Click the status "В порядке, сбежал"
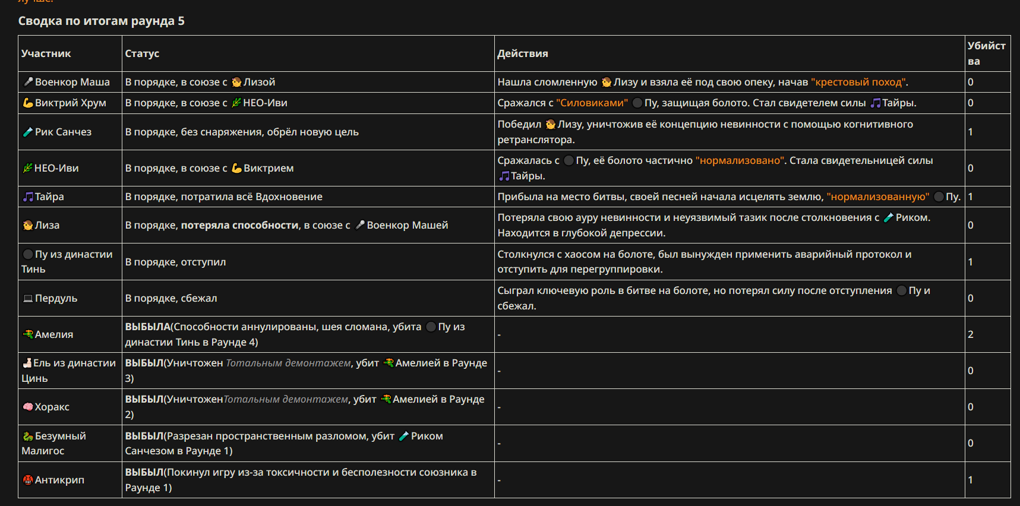The height and width of the screenshot is (506, 1020). click(171, 298)
